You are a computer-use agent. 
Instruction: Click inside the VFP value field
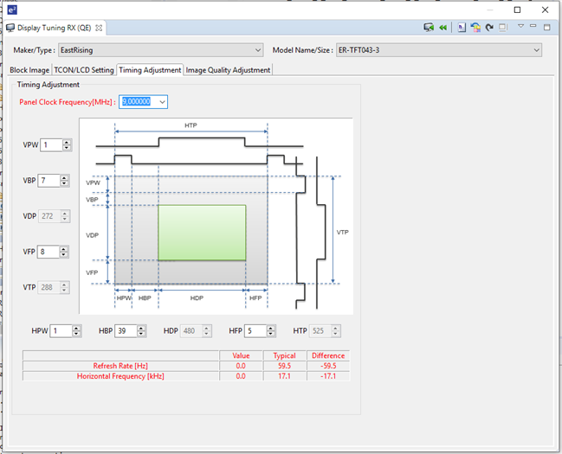48,252
